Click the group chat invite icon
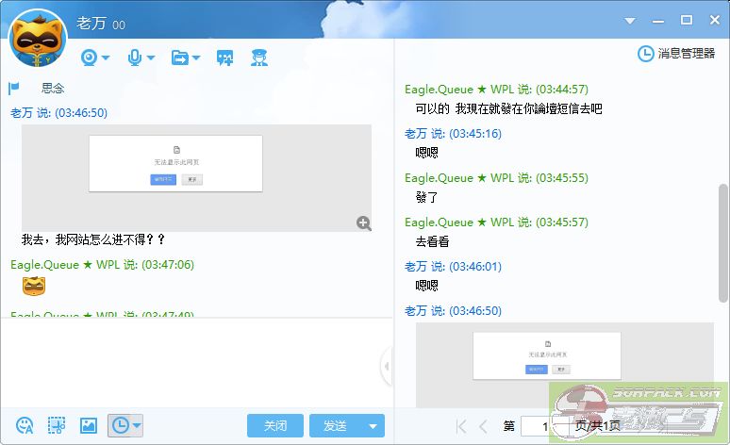Viewport: 730px width, 445px height. [x=224, y=58]
